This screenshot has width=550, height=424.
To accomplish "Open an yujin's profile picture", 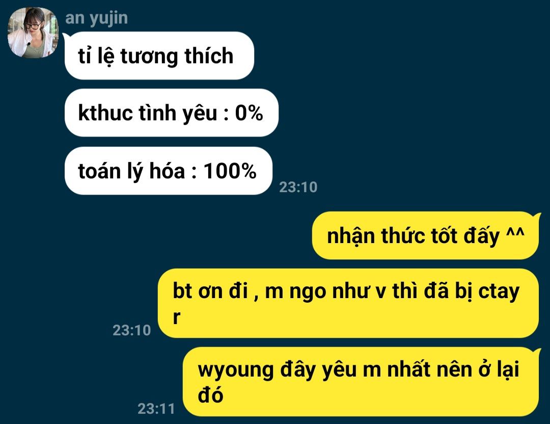I will click(33, 32).
